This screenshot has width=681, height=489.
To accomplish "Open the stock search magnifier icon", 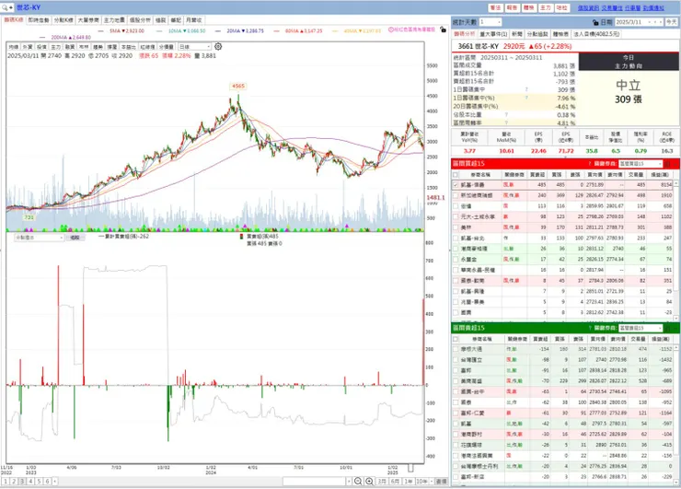I will tap(6, 7).
